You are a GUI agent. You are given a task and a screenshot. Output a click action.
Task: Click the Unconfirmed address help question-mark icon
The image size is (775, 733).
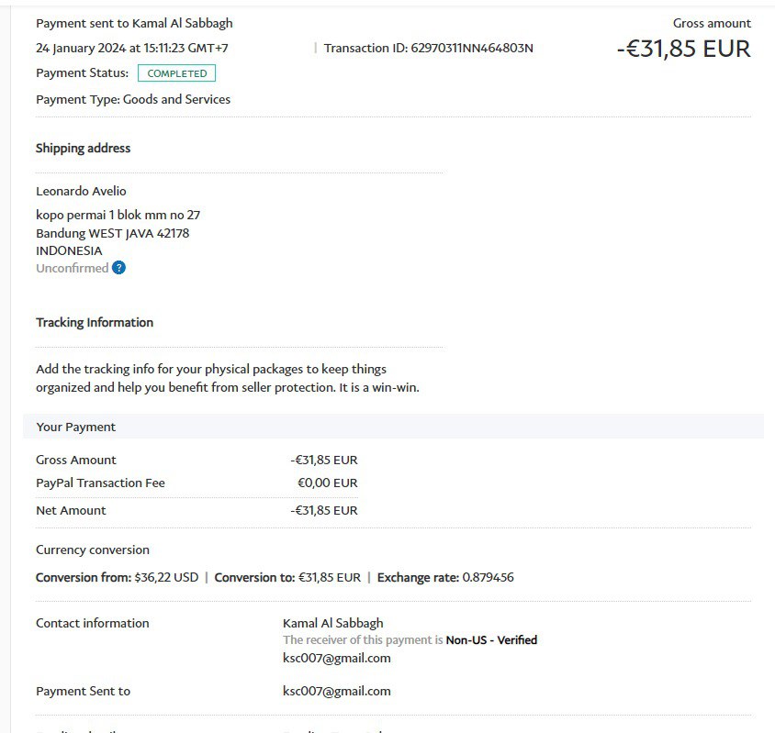118,268
